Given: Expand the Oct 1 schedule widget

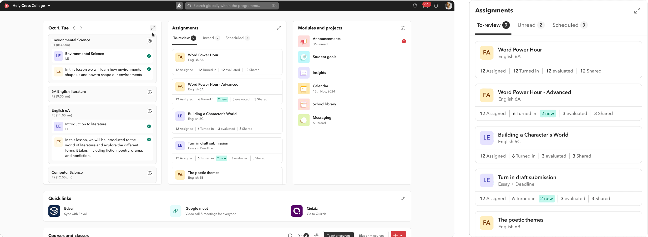Looking at the screenshot, I should coord(153,28).
